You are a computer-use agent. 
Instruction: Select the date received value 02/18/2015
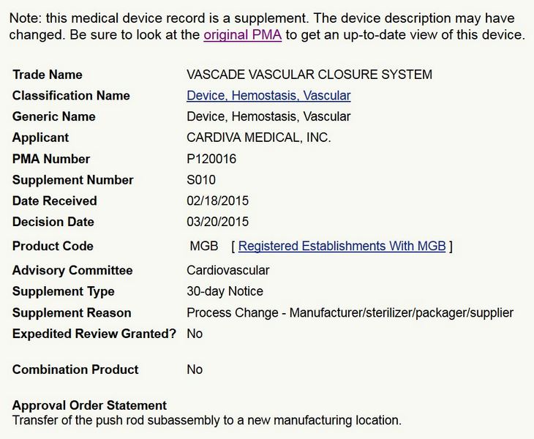pos(217,201)
